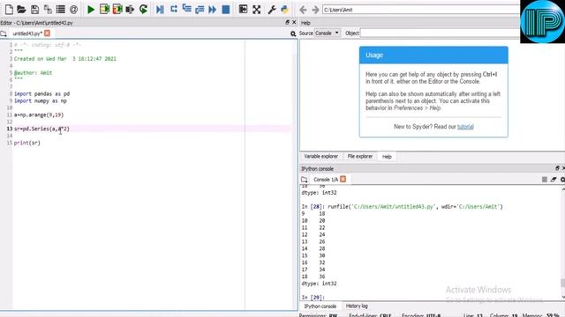Click In [29]: console prompt

(313, 298)
